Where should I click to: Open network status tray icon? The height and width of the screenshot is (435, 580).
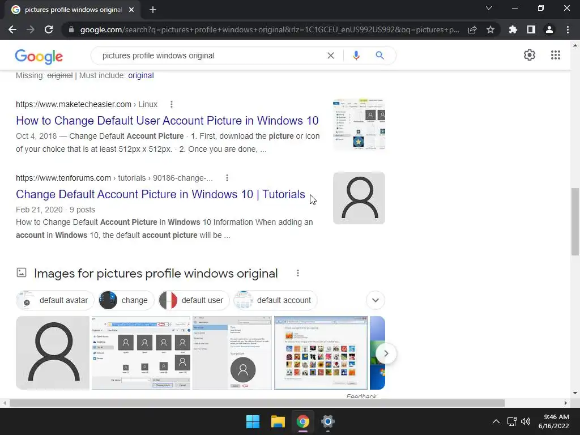coord(511,421)
